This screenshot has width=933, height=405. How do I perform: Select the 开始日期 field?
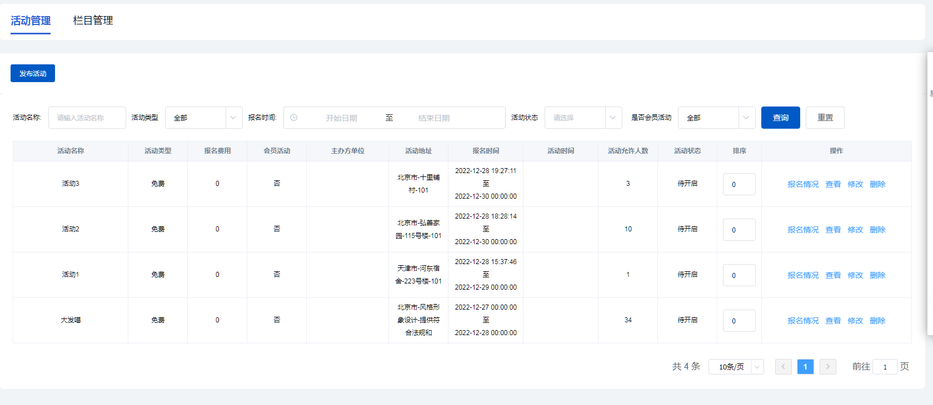[341, 118]
